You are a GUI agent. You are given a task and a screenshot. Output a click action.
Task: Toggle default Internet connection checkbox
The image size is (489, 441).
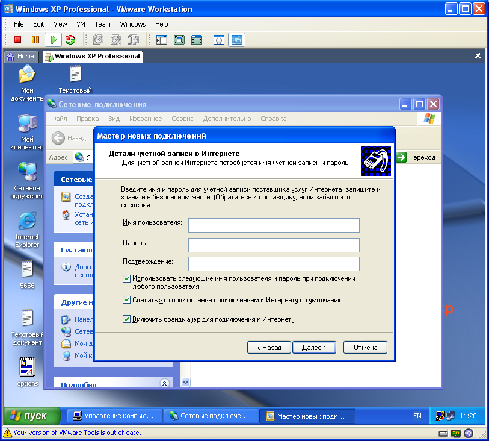pos(126,300)
